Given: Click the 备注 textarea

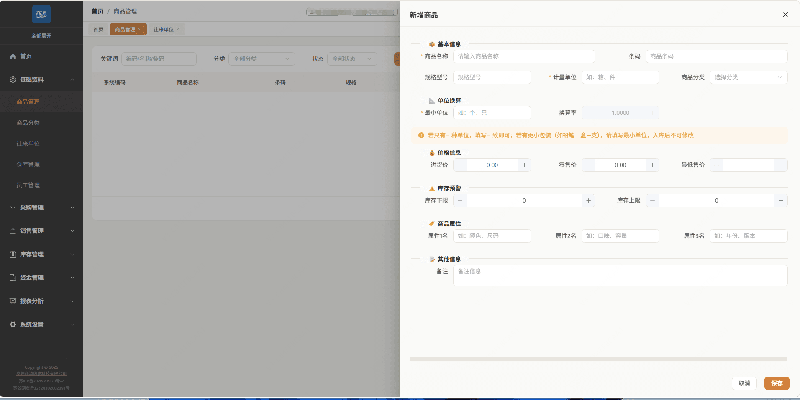Looking at the screenshot, I should [x=620, y=276].
